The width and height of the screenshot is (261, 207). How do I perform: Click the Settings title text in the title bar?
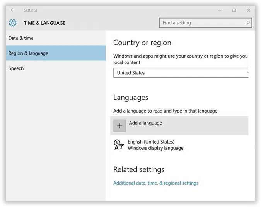(31, 10)
